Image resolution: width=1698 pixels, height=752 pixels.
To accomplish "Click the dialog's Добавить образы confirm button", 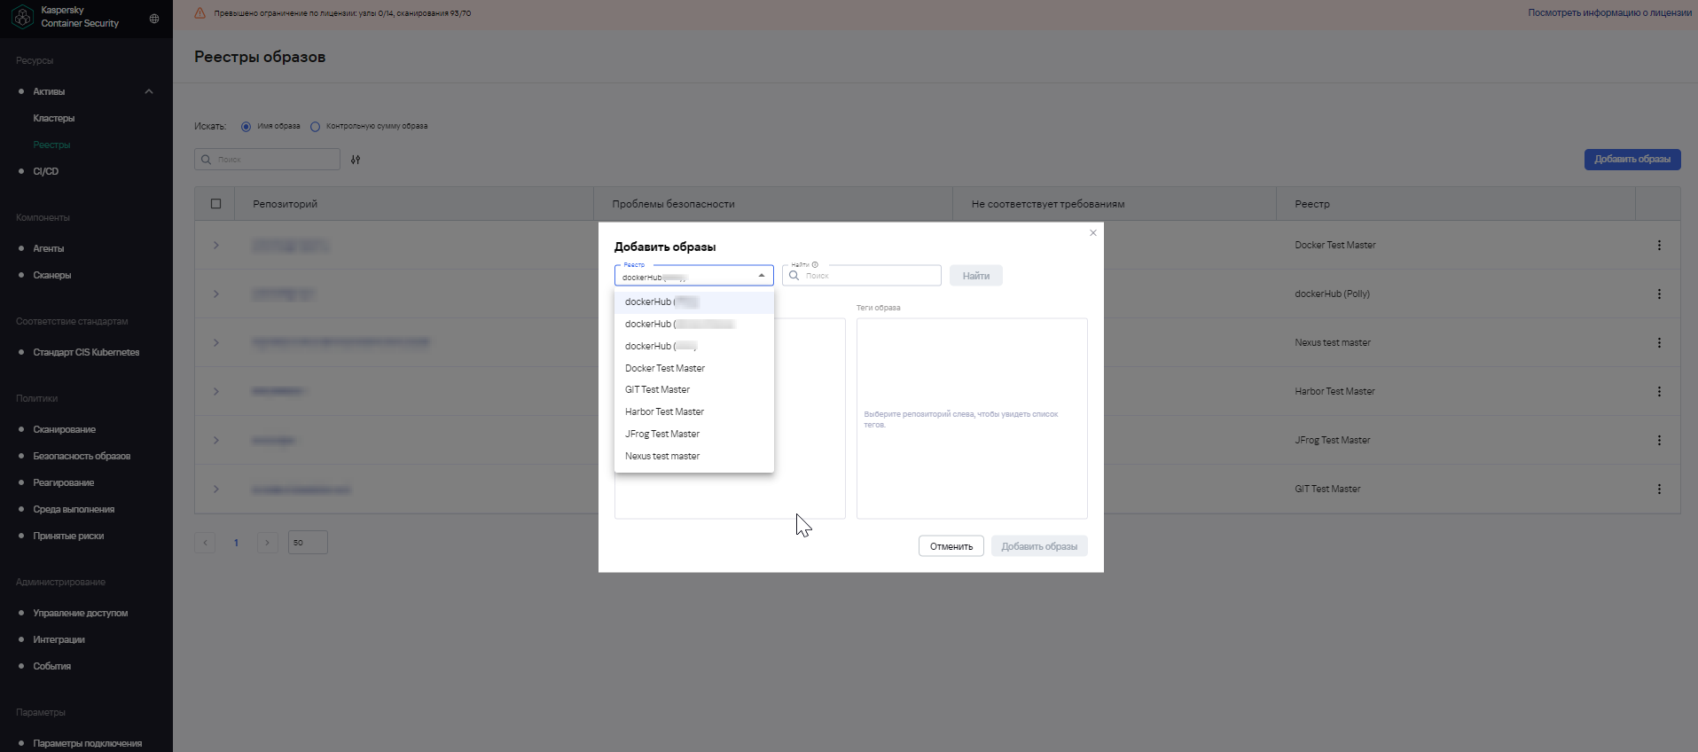I will pyautogui.click(x=1039, y=546).
